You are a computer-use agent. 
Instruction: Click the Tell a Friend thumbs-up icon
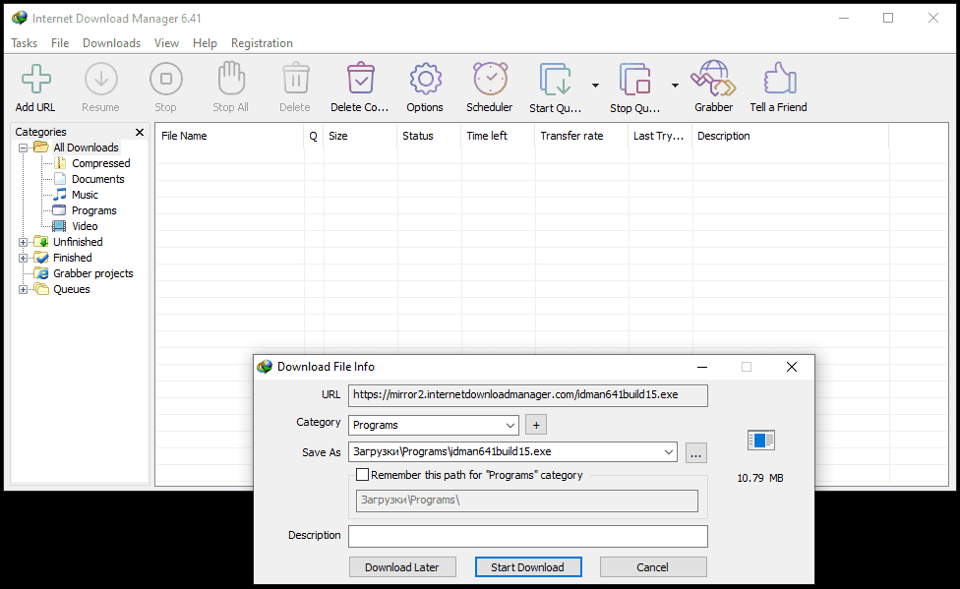click(x=780, y=79)
